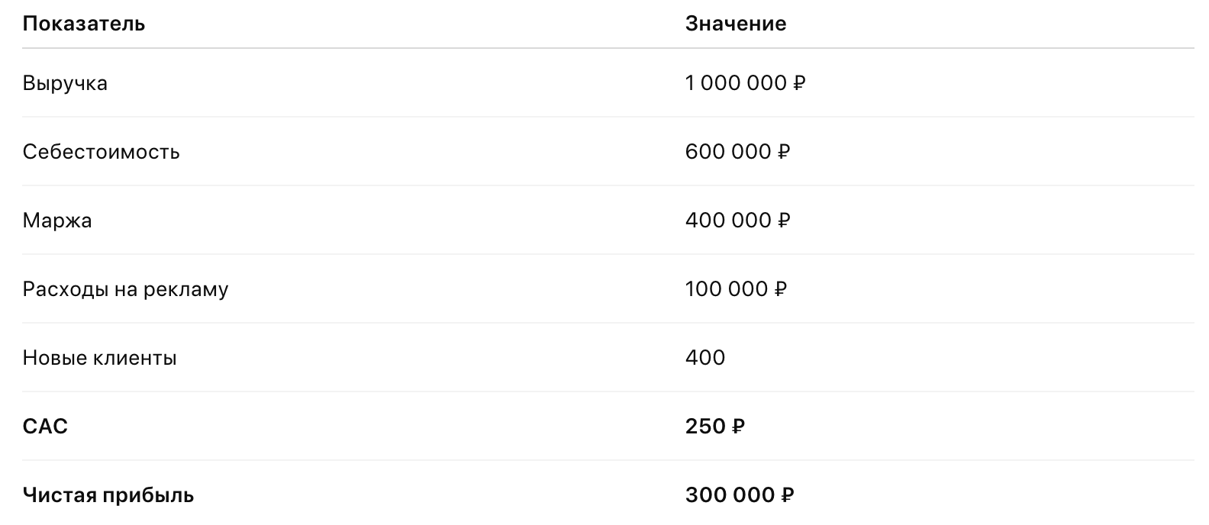
Task: Click the number 250 in CAC row
Action: pos(705,427)
